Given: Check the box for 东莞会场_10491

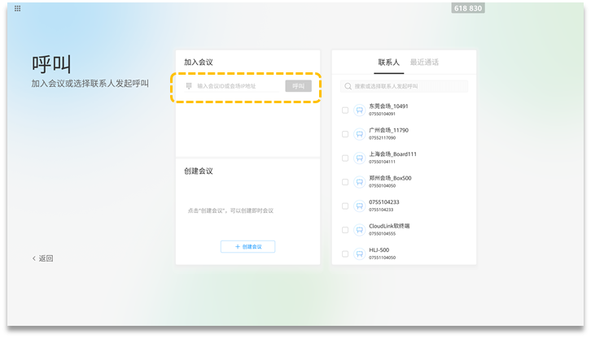Looking at the screenshot, I should coord(345,110).
